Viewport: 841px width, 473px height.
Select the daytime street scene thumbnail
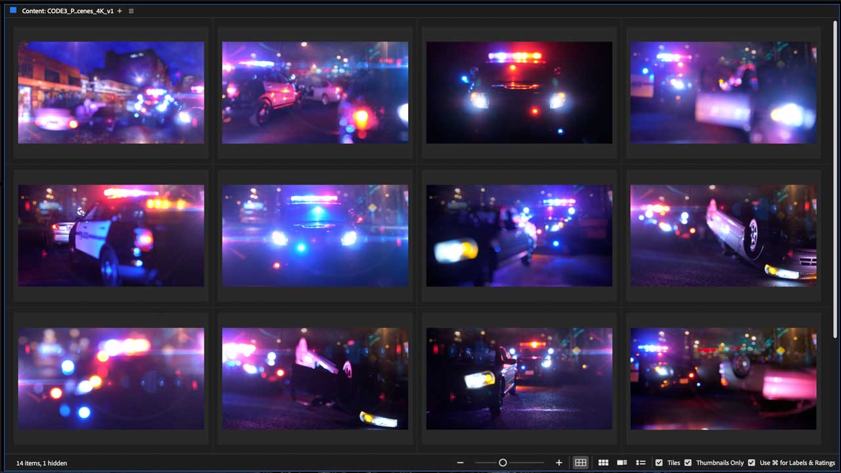(x=111, y=93)
